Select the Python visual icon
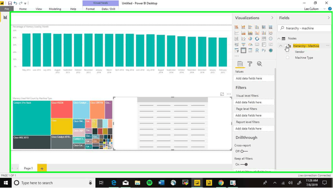Screen dimensions: 333x188 click(264, 50)
